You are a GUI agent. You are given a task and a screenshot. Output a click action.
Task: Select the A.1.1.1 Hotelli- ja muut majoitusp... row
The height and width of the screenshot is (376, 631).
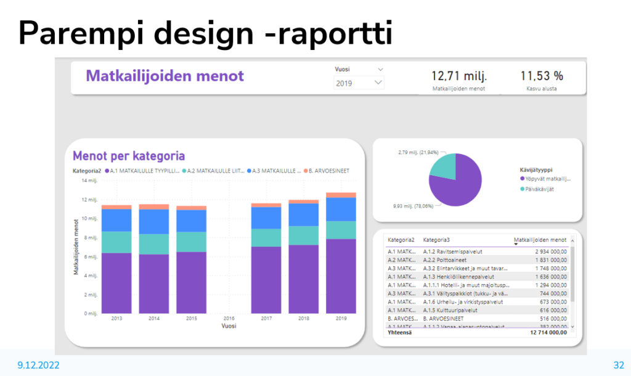[477, 285]
